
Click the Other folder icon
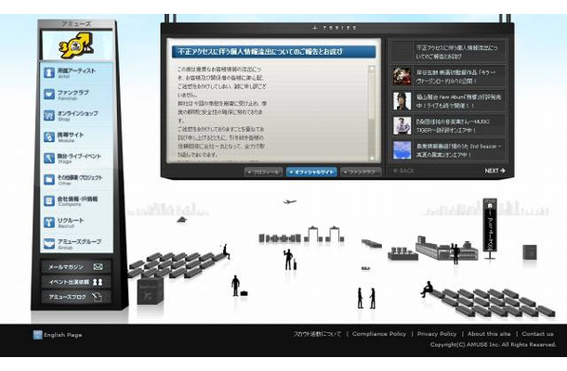[49, 179]
